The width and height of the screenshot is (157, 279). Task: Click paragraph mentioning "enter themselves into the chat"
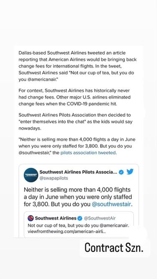[75, 122]
